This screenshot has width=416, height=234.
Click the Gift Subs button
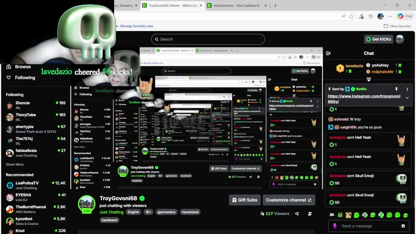(244, 200)
